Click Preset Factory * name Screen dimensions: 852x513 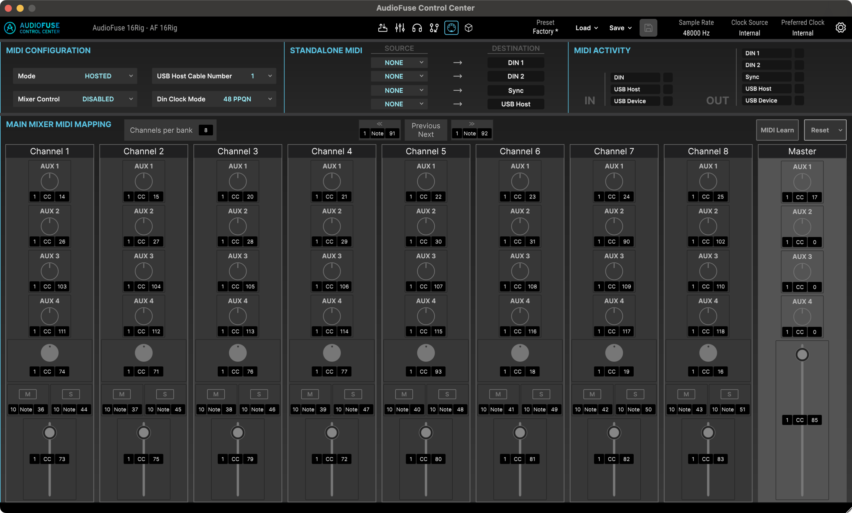coord(545,32)
